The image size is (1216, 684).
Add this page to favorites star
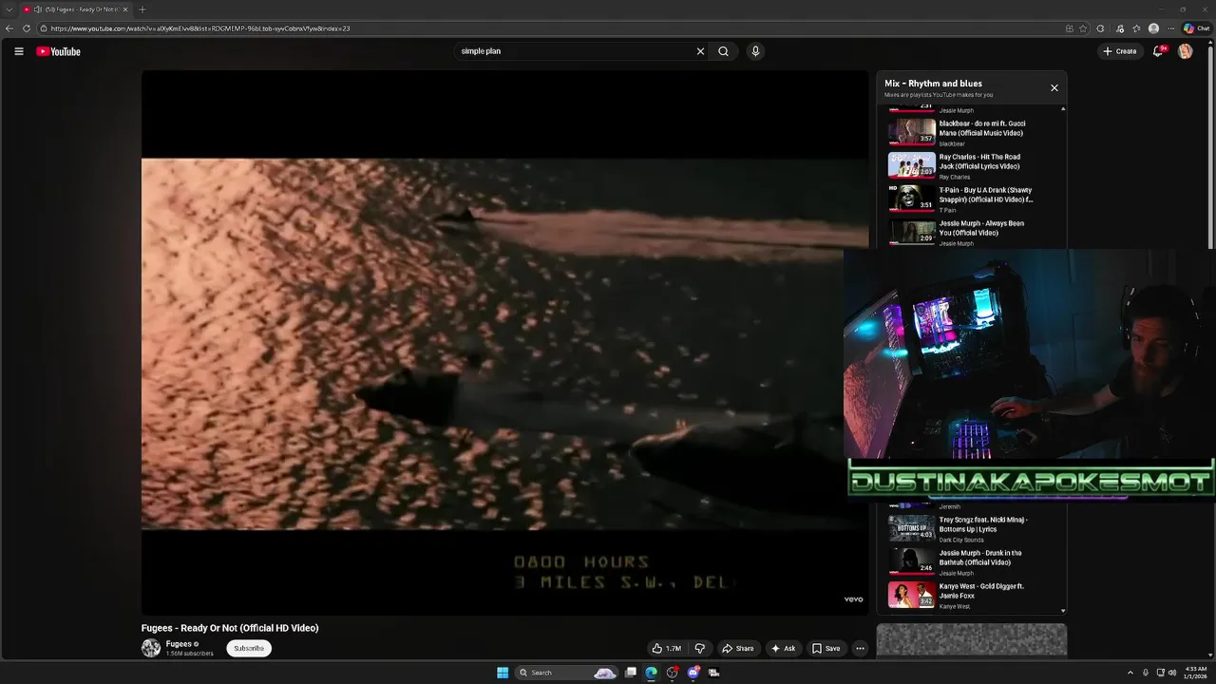pos(1083,28)
